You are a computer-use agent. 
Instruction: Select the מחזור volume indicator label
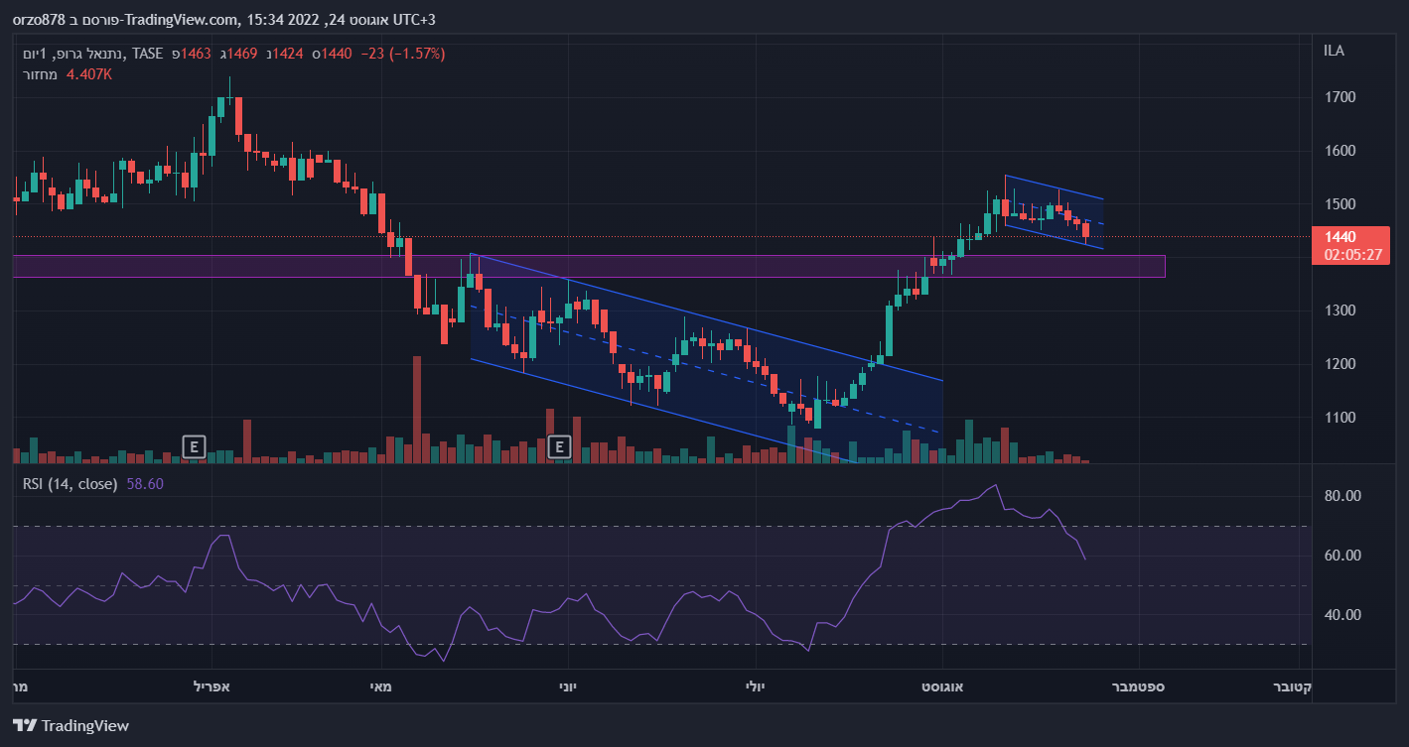(40, 73)
